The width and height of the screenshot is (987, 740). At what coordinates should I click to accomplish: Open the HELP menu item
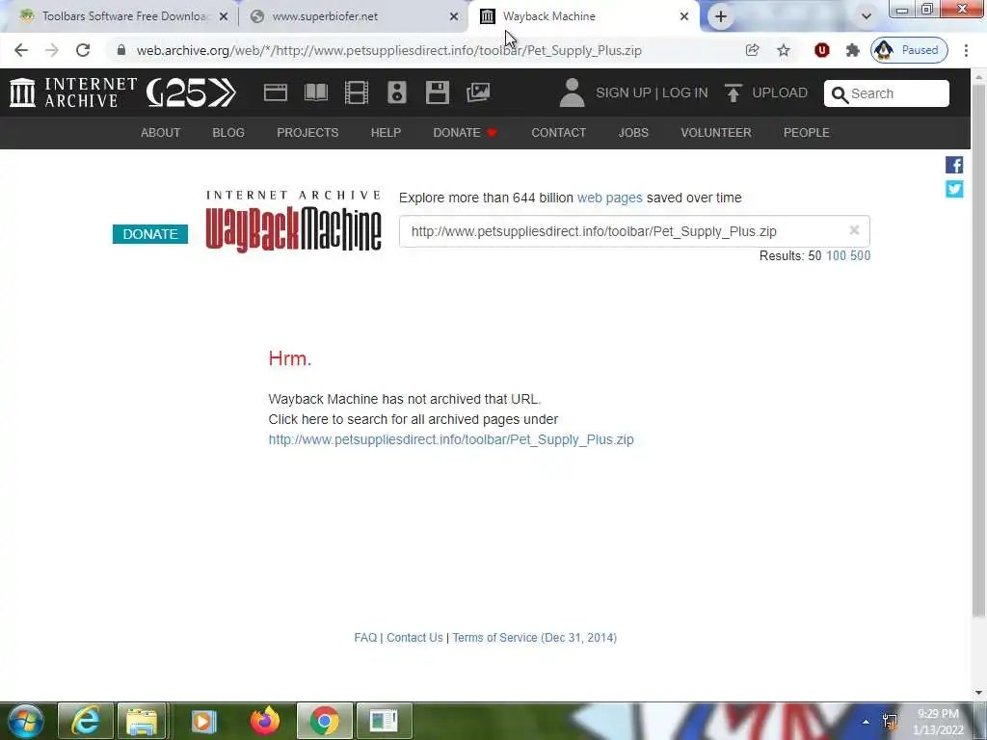386,133
